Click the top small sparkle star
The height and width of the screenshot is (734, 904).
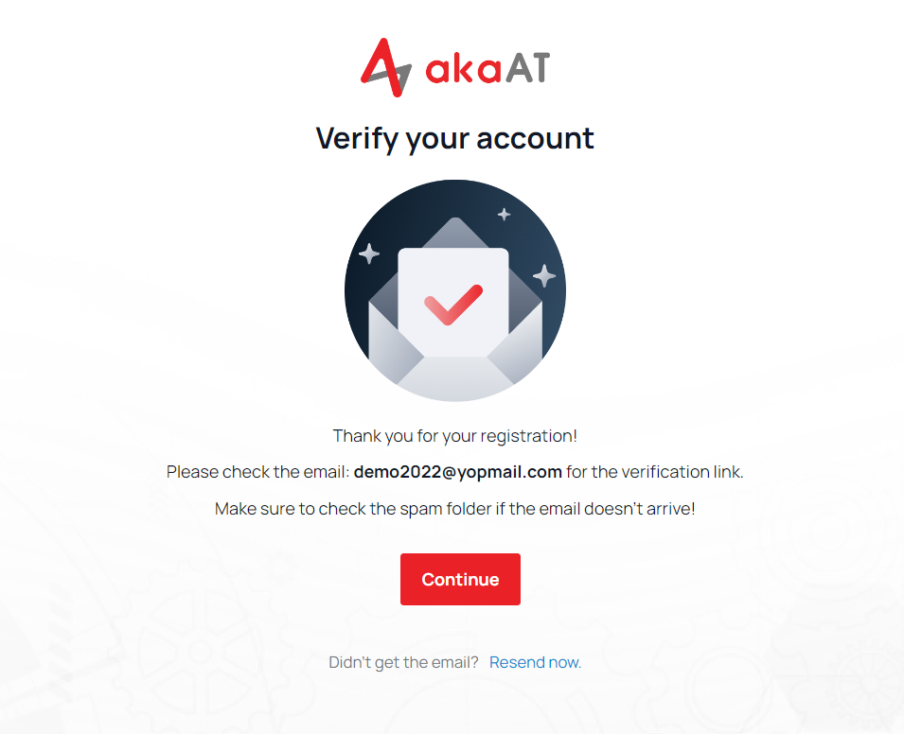coord(504,215)
